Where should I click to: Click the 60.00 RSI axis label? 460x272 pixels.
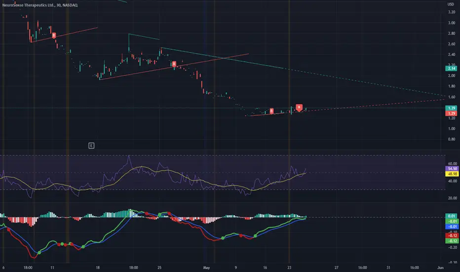453,164
